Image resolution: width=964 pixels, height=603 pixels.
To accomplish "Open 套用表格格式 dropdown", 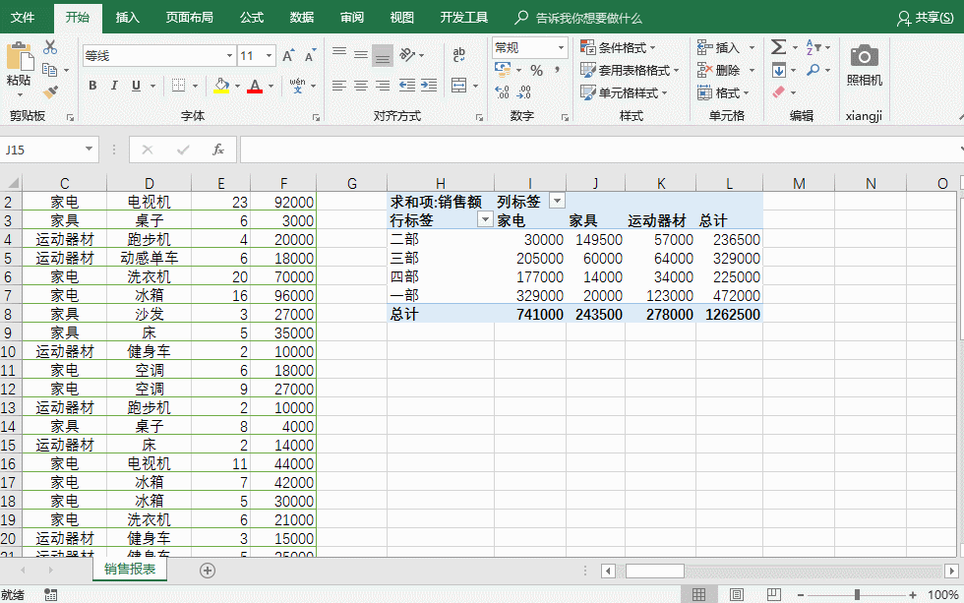I will pyautogui.click(x=631, y=70).
